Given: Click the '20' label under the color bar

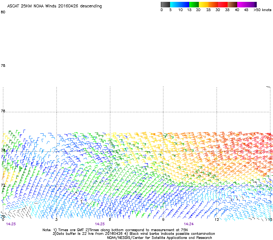Looking at the screenshot, I should pos(198,10).
